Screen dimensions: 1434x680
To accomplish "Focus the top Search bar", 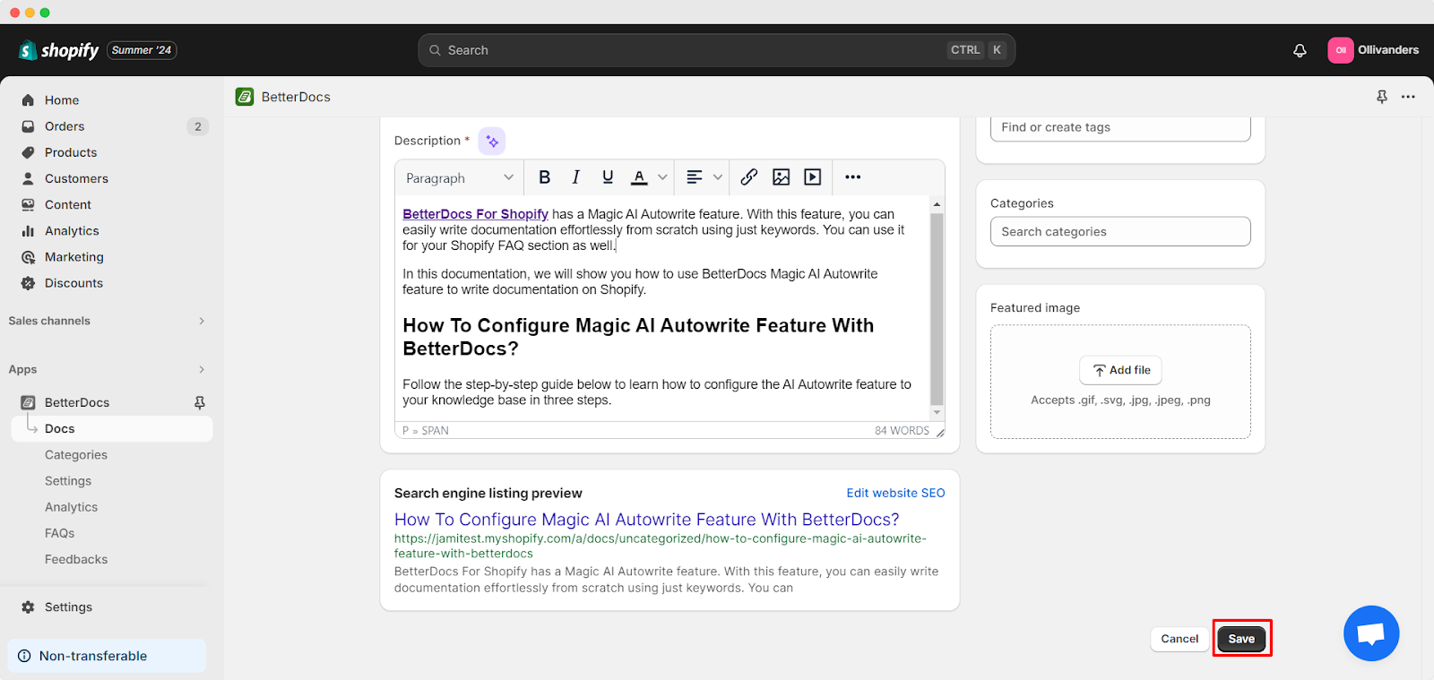I will [716, 50].
